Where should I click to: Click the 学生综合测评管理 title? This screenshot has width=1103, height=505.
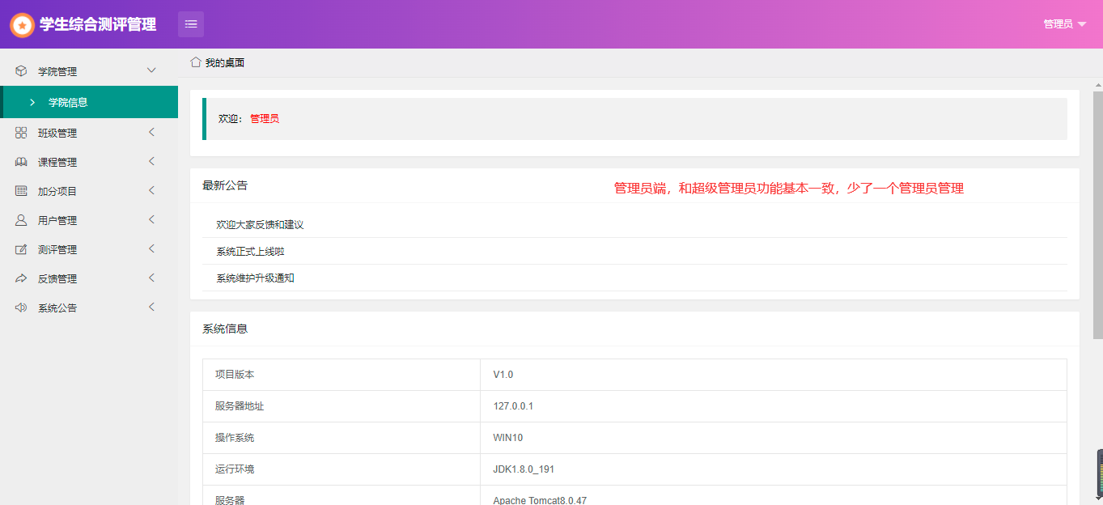click(98, 25)
